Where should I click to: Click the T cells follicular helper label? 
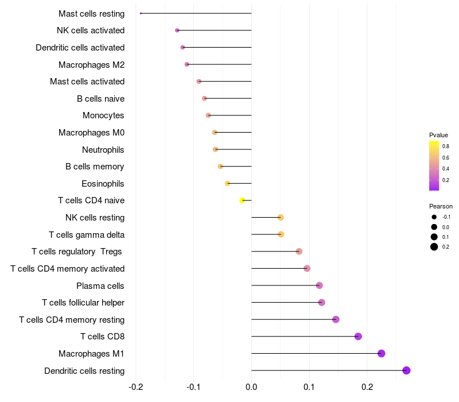click(x=83, y=303)
